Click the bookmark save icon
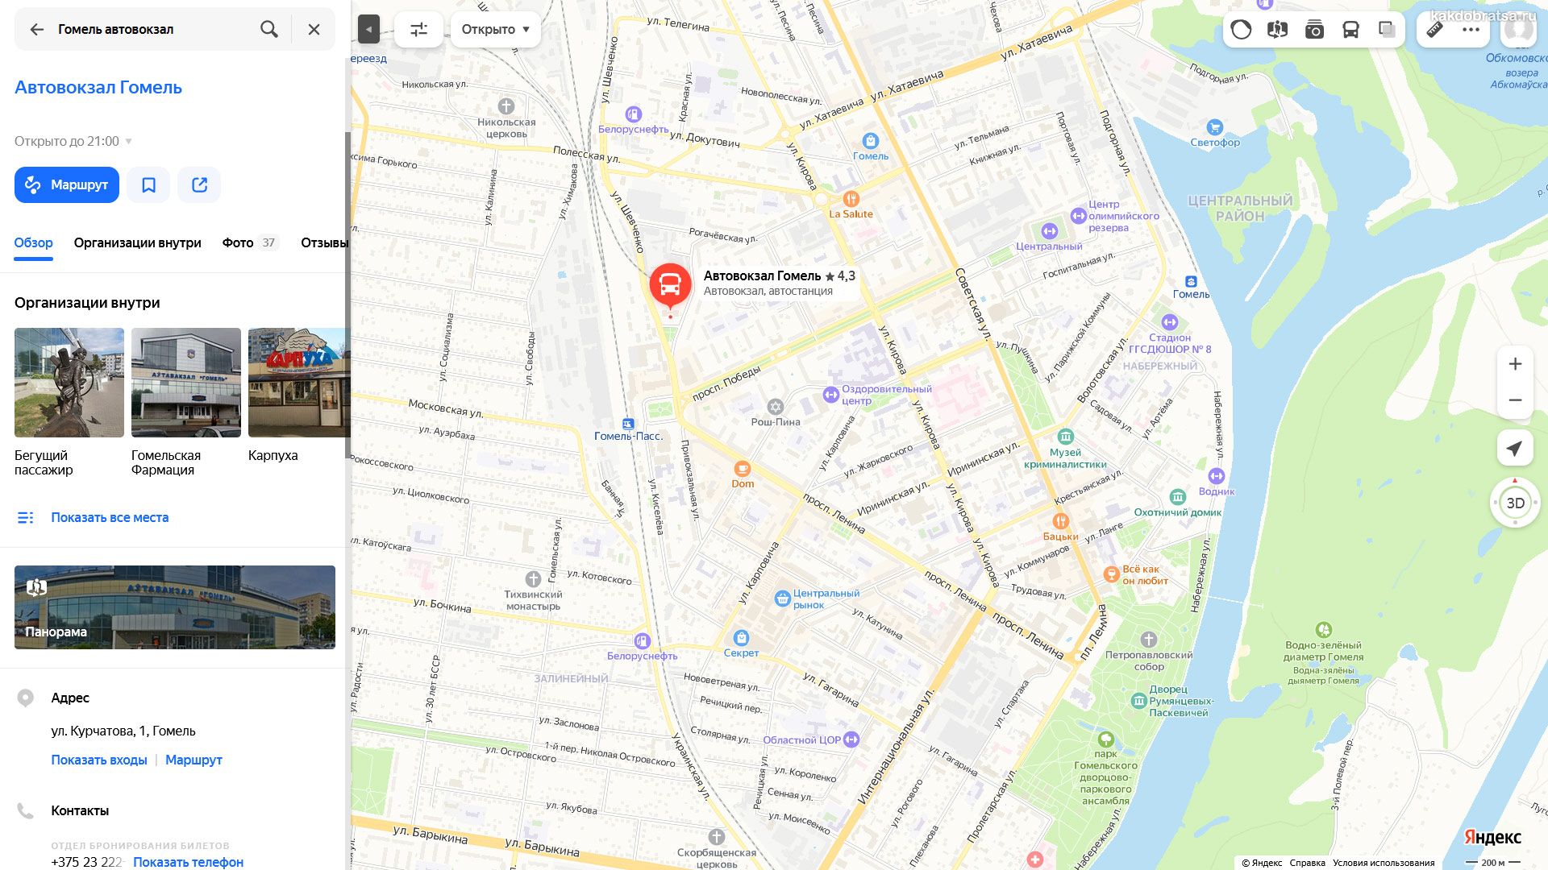 click(x=148, y=185)
